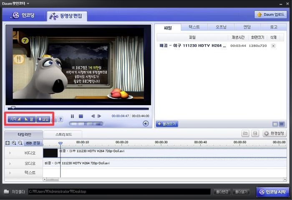The image size is (292, 200).
Task: Click the undo arrow beside 삽입
Action: pos(55,119)
